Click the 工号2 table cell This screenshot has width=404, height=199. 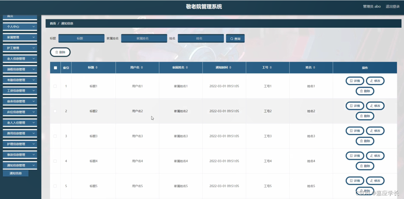coord(268,111)
